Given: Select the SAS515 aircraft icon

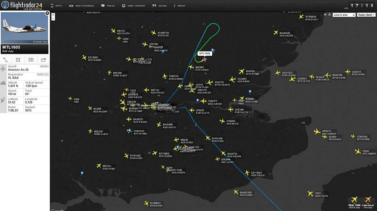Looking at the screenshot, I should click(347, 72).
